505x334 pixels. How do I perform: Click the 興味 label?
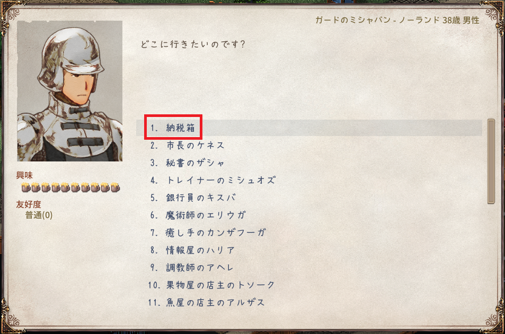click(x=24, y=175)
